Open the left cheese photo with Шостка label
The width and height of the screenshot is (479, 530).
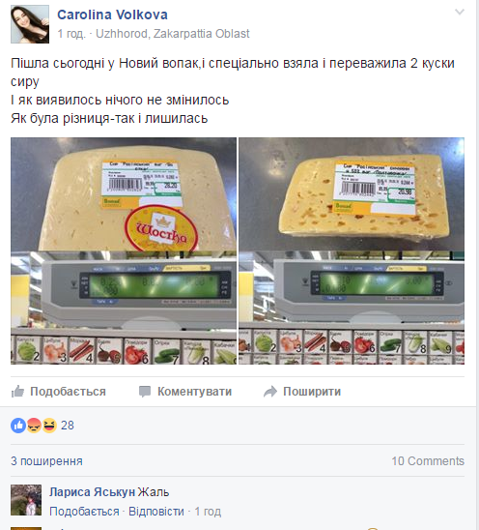point(124,250)
